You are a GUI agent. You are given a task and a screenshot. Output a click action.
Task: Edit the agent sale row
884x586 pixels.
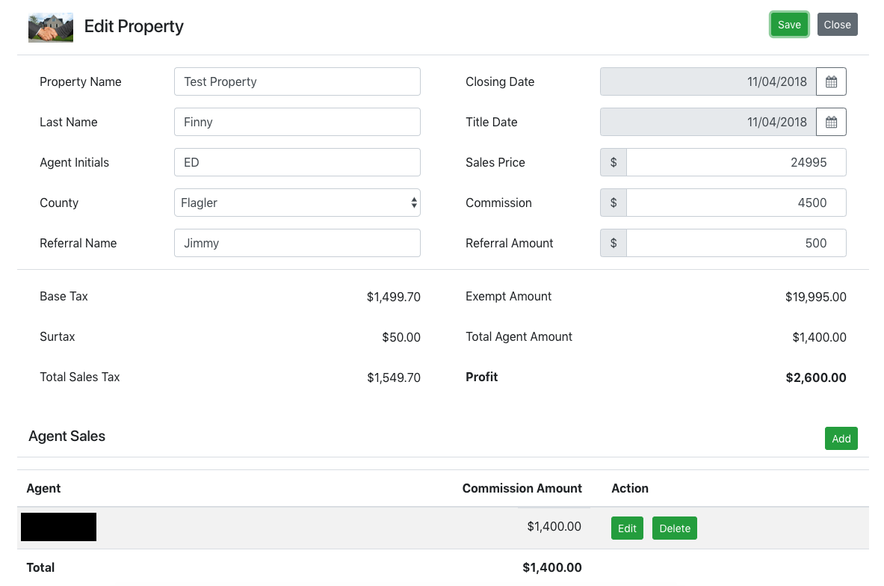pyautogui.click(x=627, y=528)
